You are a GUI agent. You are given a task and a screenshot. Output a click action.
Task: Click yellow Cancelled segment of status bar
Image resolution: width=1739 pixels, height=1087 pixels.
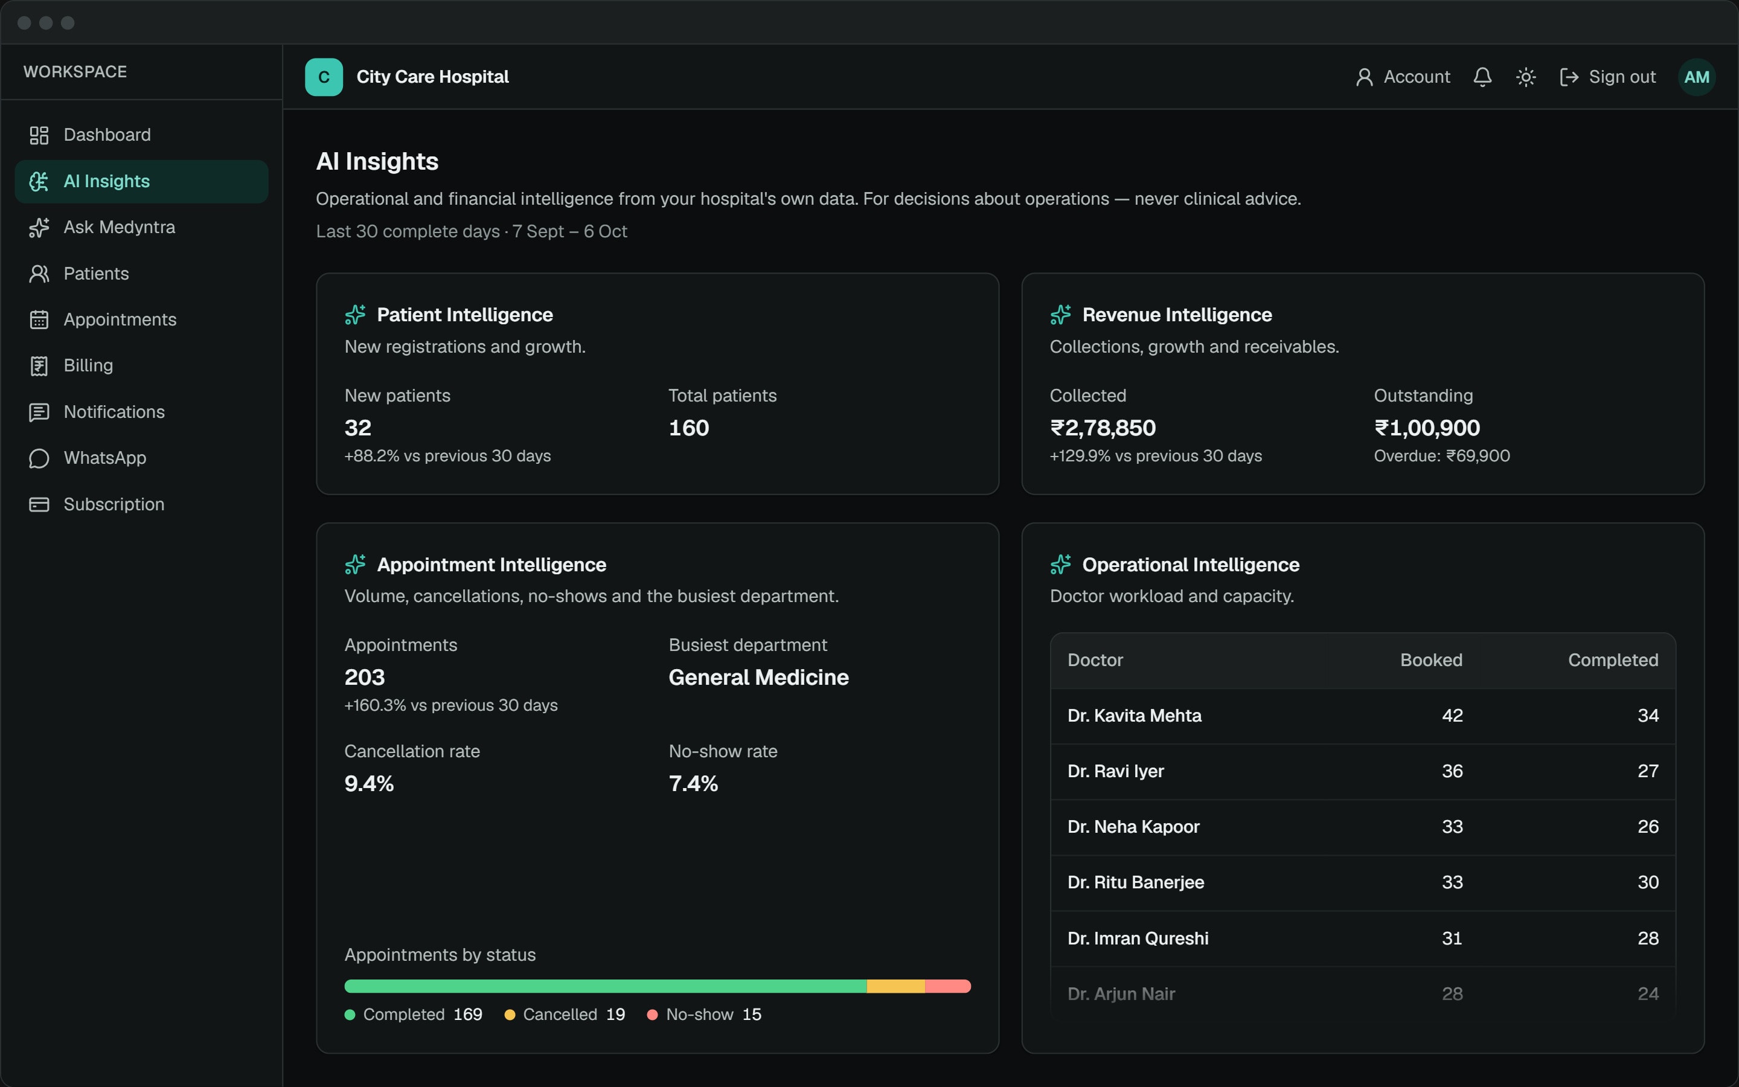coord(896,986)
